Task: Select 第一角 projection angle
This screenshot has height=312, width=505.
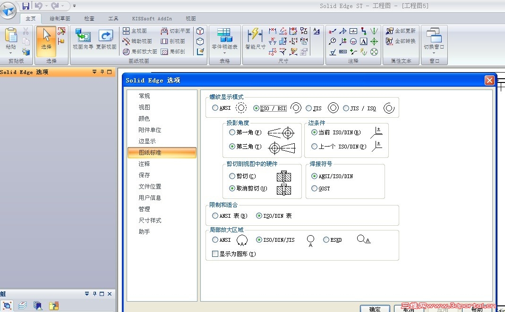Action: coord(232,132)
